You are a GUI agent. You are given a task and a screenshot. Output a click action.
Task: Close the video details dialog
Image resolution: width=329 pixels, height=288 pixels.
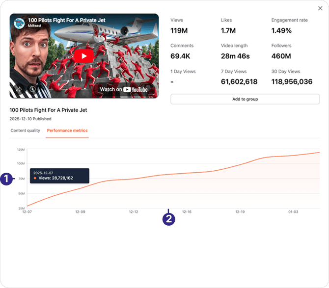tap(320, 8)
